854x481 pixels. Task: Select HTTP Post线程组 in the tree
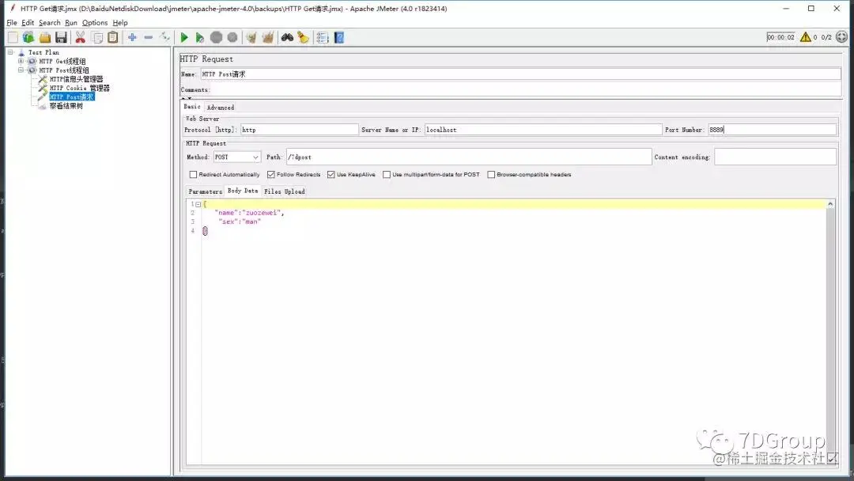click(64, 70)
